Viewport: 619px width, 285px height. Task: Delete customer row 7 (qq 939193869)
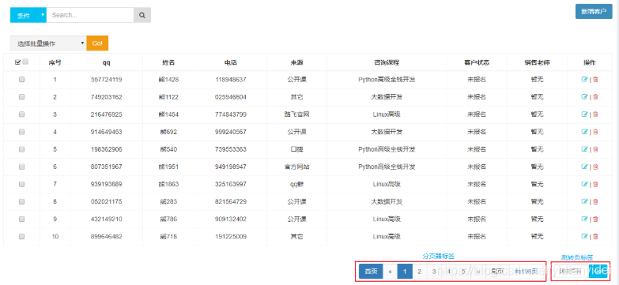(595, 184)
